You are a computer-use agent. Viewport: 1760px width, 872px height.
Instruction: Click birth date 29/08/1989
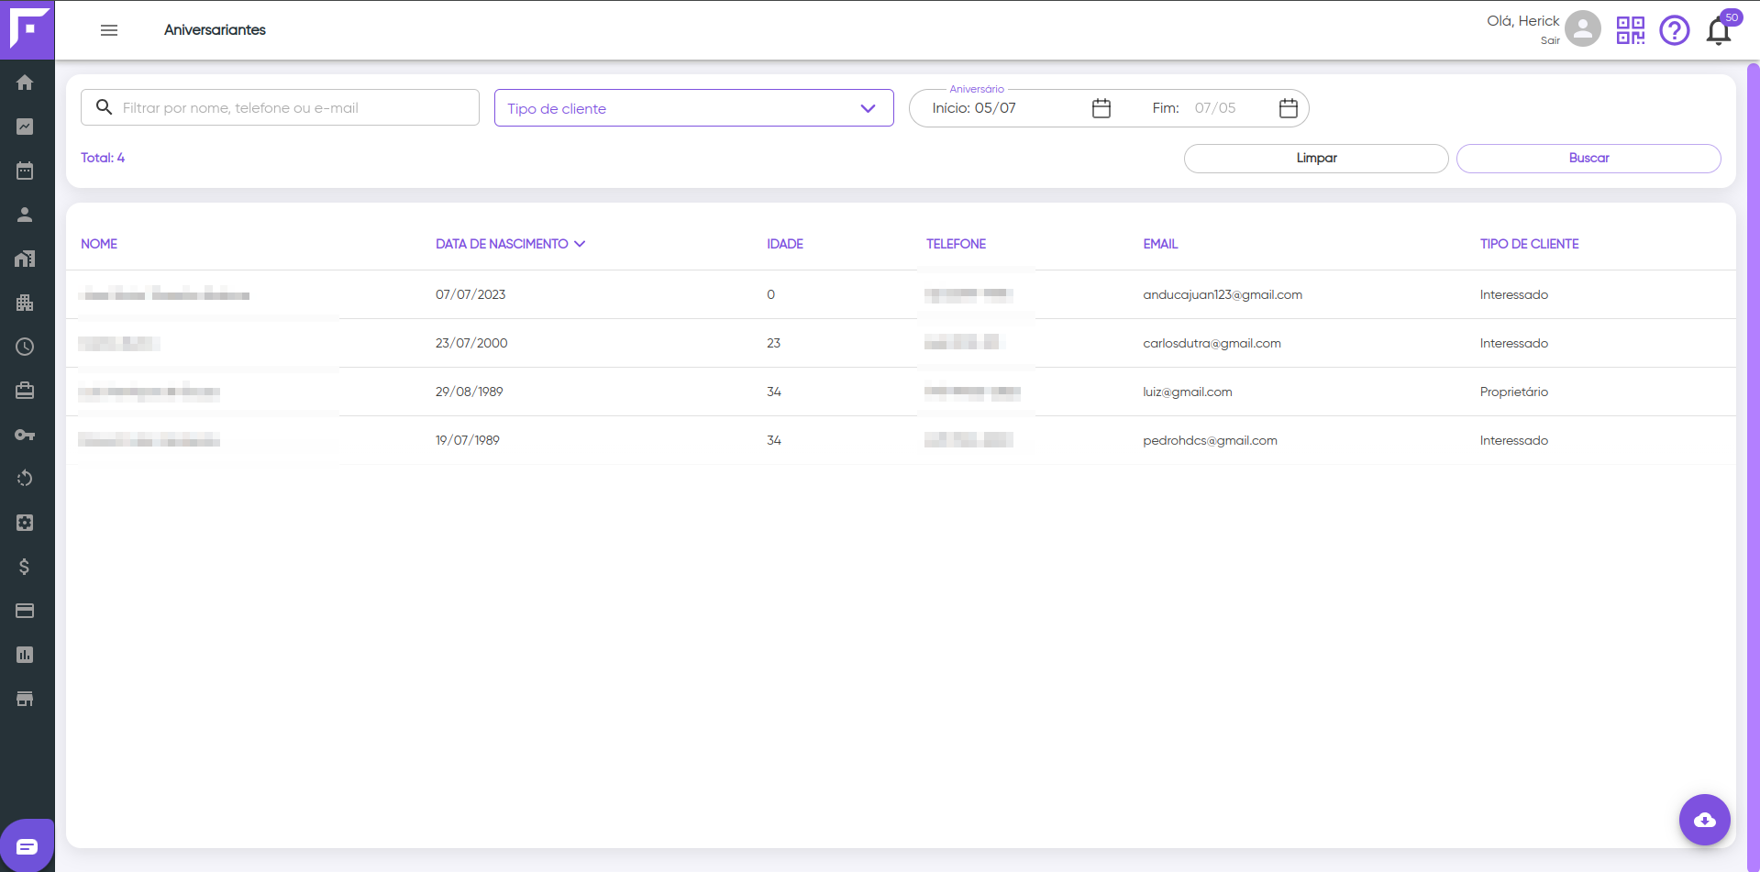click(x=470, y=392)
